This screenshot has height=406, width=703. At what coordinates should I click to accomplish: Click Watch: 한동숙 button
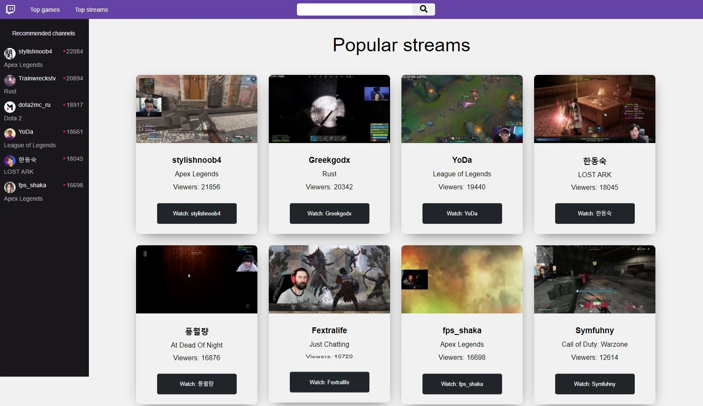point(595,213)
